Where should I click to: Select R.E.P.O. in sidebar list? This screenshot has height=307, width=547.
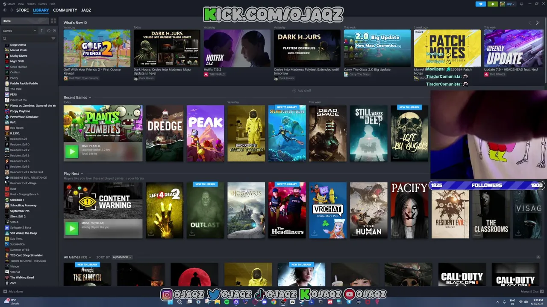click(x=15, y=133)
